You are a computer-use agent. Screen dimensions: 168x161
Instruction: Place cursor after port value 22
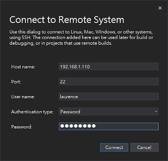pyautogui.click(x=66, y=82)
